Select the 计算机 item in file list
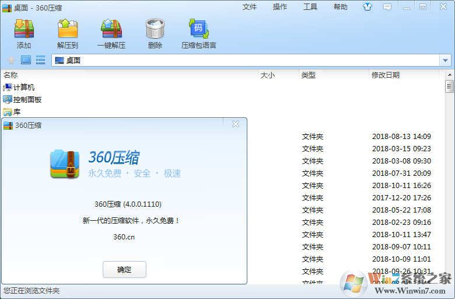The width and height of the screenshot is (455, 299). [23, 88]
